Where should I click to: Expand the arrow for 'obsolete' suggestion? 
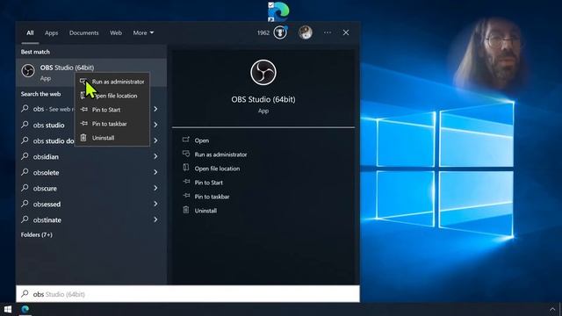[x=155, y=172]
